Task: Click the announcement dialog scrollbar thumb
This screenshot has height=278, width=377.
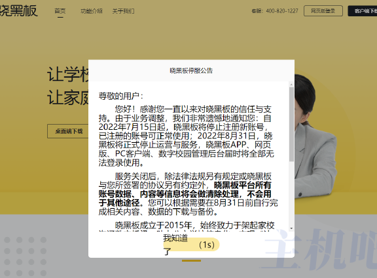Action: click(291, 124)
